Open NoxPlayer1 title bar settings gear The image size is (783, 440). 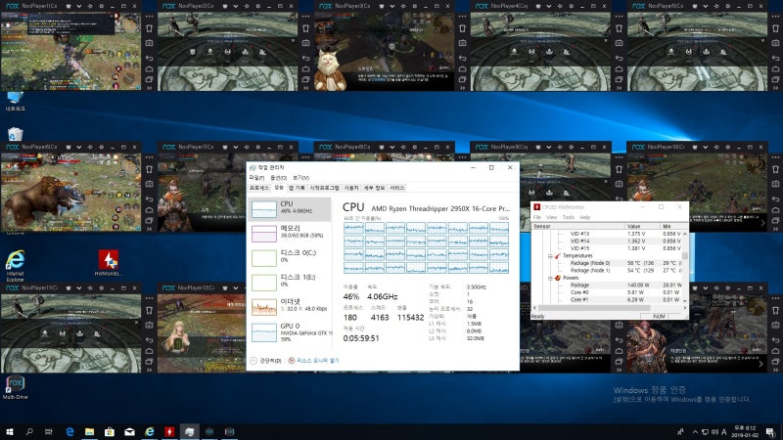102,7
